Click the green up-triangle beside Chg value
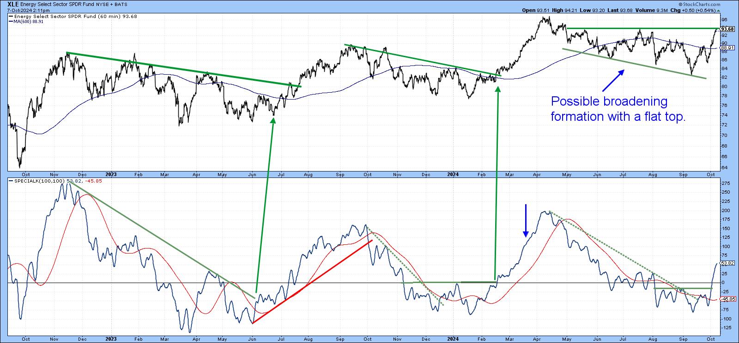 [719, 10]
